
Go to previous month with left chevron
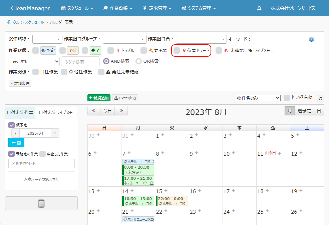(x=94, y=111)
